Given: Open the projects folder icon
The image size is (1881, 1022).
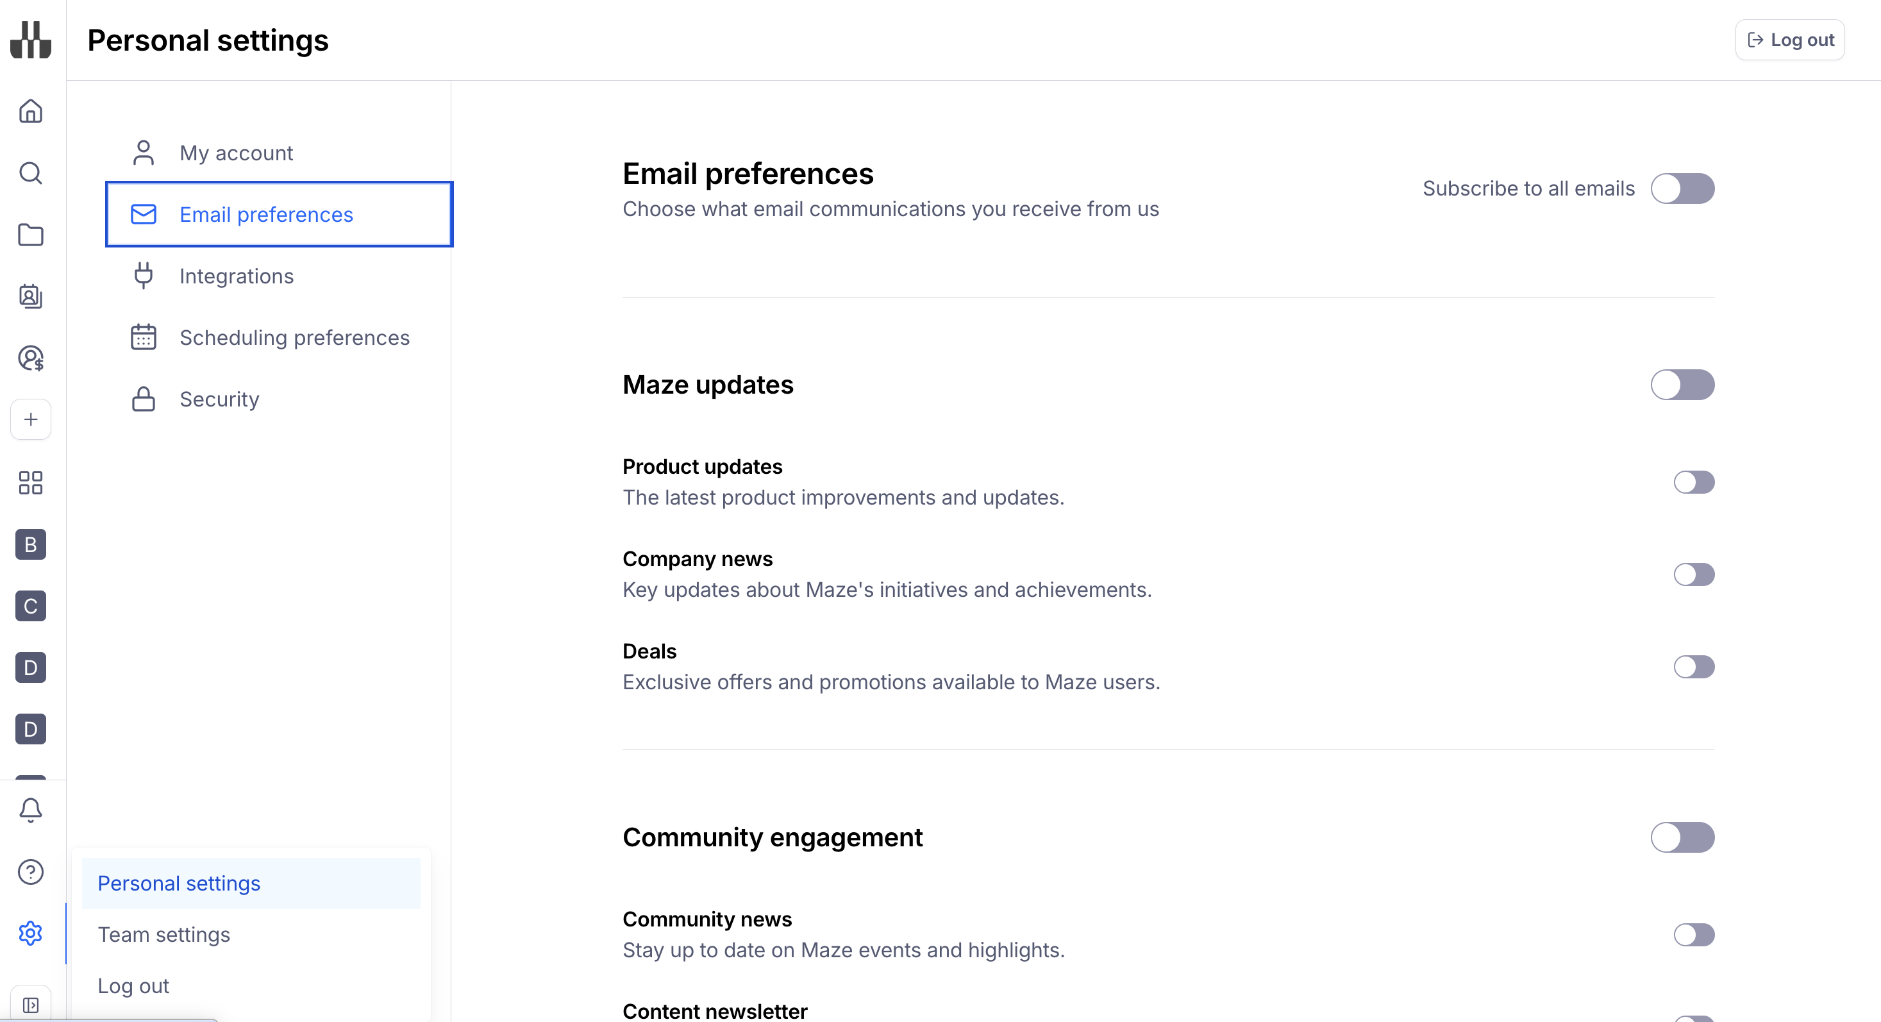Looking at the screenshot, I should point(31,235).
